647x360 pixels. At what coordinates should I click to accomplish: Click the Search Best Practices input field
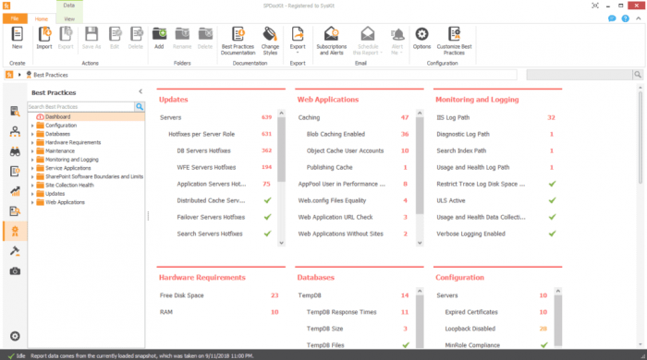coord(81,107)
